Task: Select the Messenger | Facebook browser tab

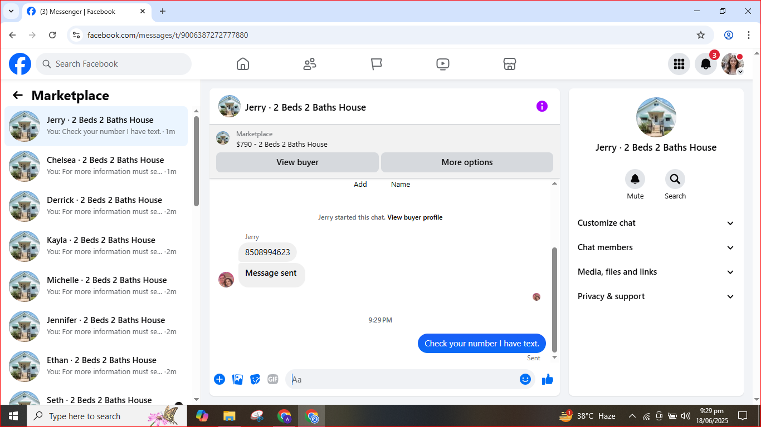Action: pos(86,11)
